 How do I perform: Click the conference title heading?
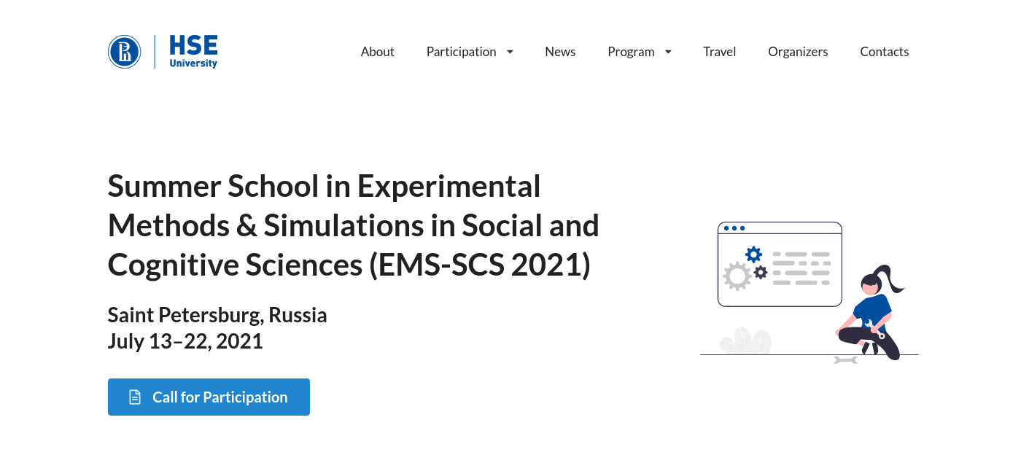(353, 225)
